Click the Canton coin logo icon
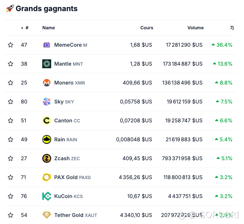 click(x=47, y=121)
